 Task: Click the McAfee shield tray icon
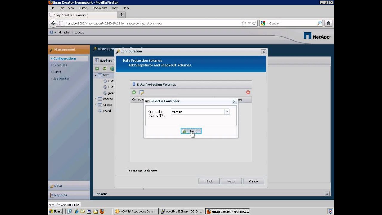tap(330, 211)
